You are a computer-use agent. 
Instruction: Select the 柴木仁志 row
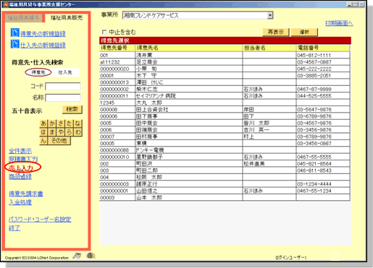[x=225, y=89]
